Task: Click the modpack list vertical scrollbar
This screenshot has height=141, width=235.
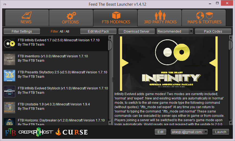Action: tap(110, 44)
